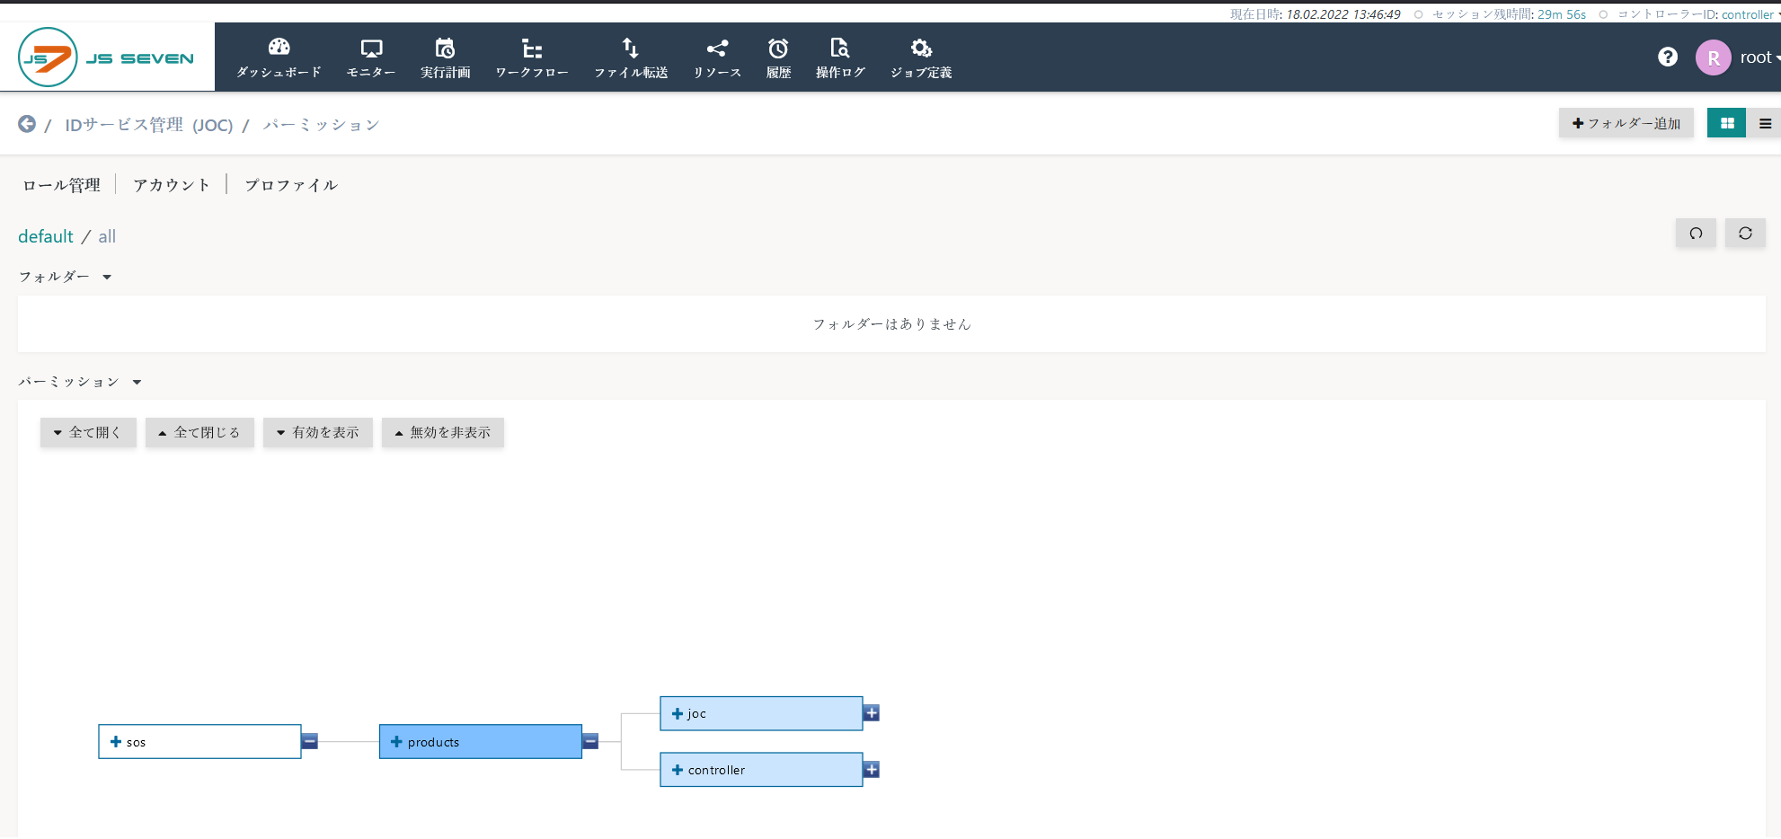The width and height of the screenshot is (1781, 839).
Task: Toggle 無効を非表示 to hide disabled permissions
Action: tap(442, 432)
